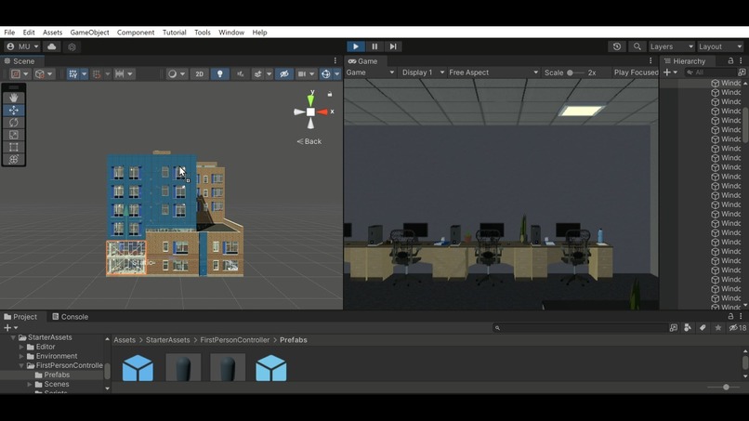Open Game view more options menu
This screenshot has width=749, height=421.
(x=650, y=60)
